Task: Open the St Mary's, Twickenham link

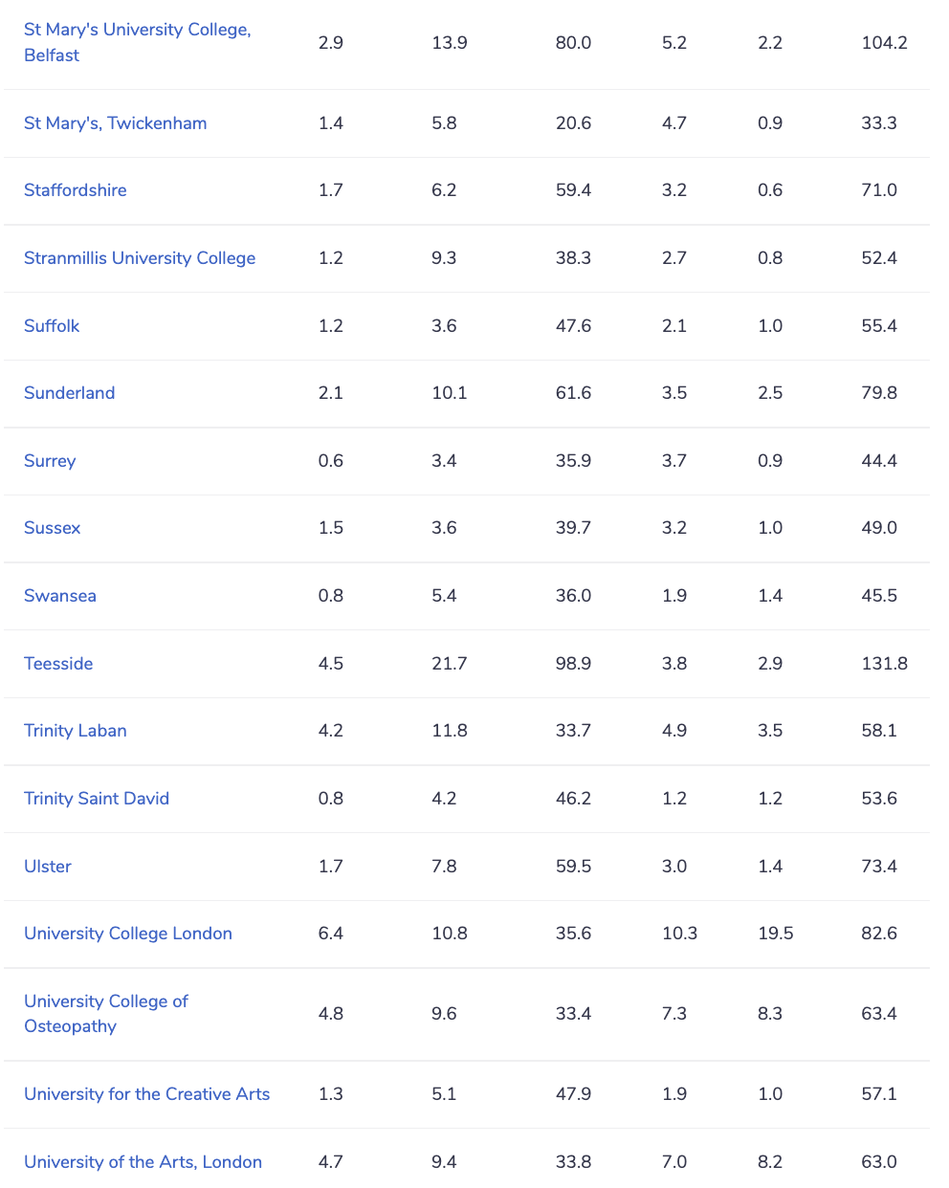Action: [x=115, y=123]
